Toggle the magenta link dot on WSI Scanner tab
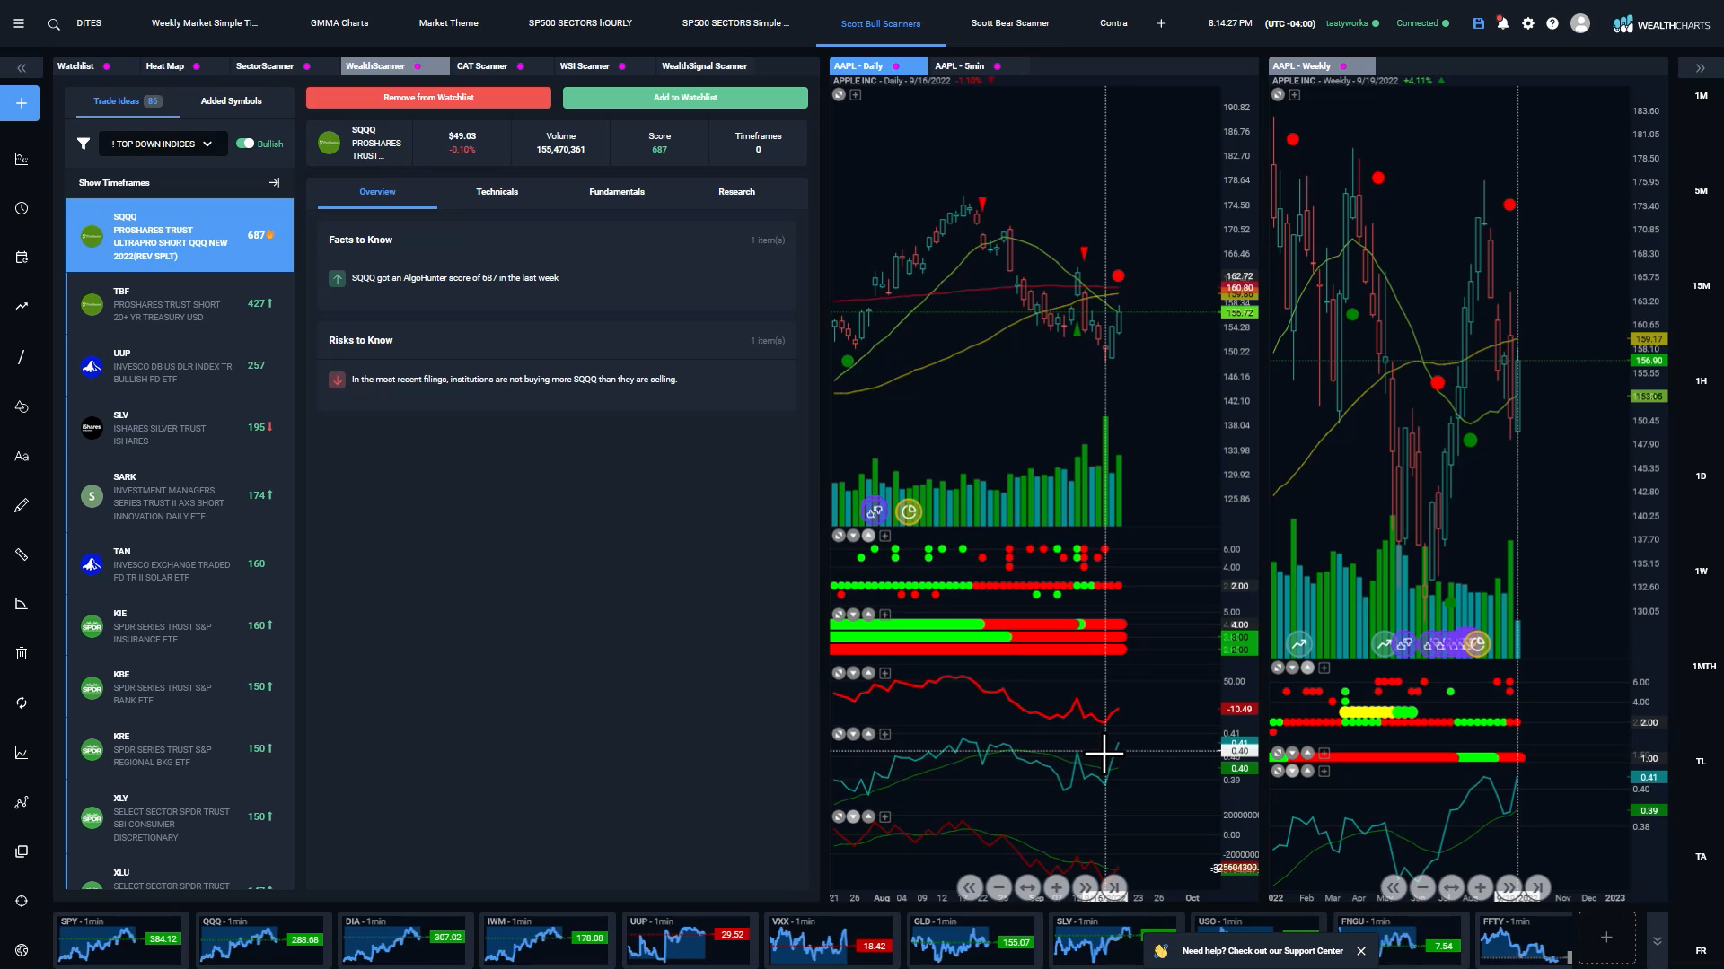Image resolution: width=1724 pixels, height=969 pixels. point(622,66)
